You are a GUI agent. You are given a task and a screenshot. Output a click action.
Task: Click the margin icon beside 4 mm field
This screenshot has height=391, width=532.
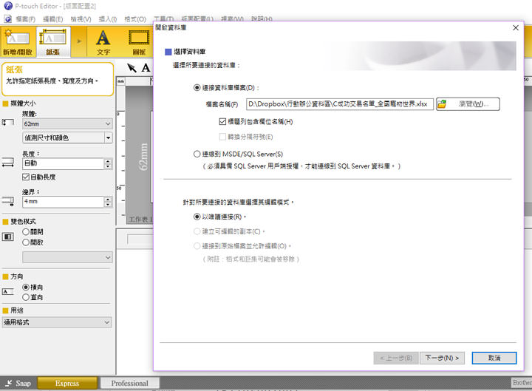pyautogui.click(x=8, y=201)
